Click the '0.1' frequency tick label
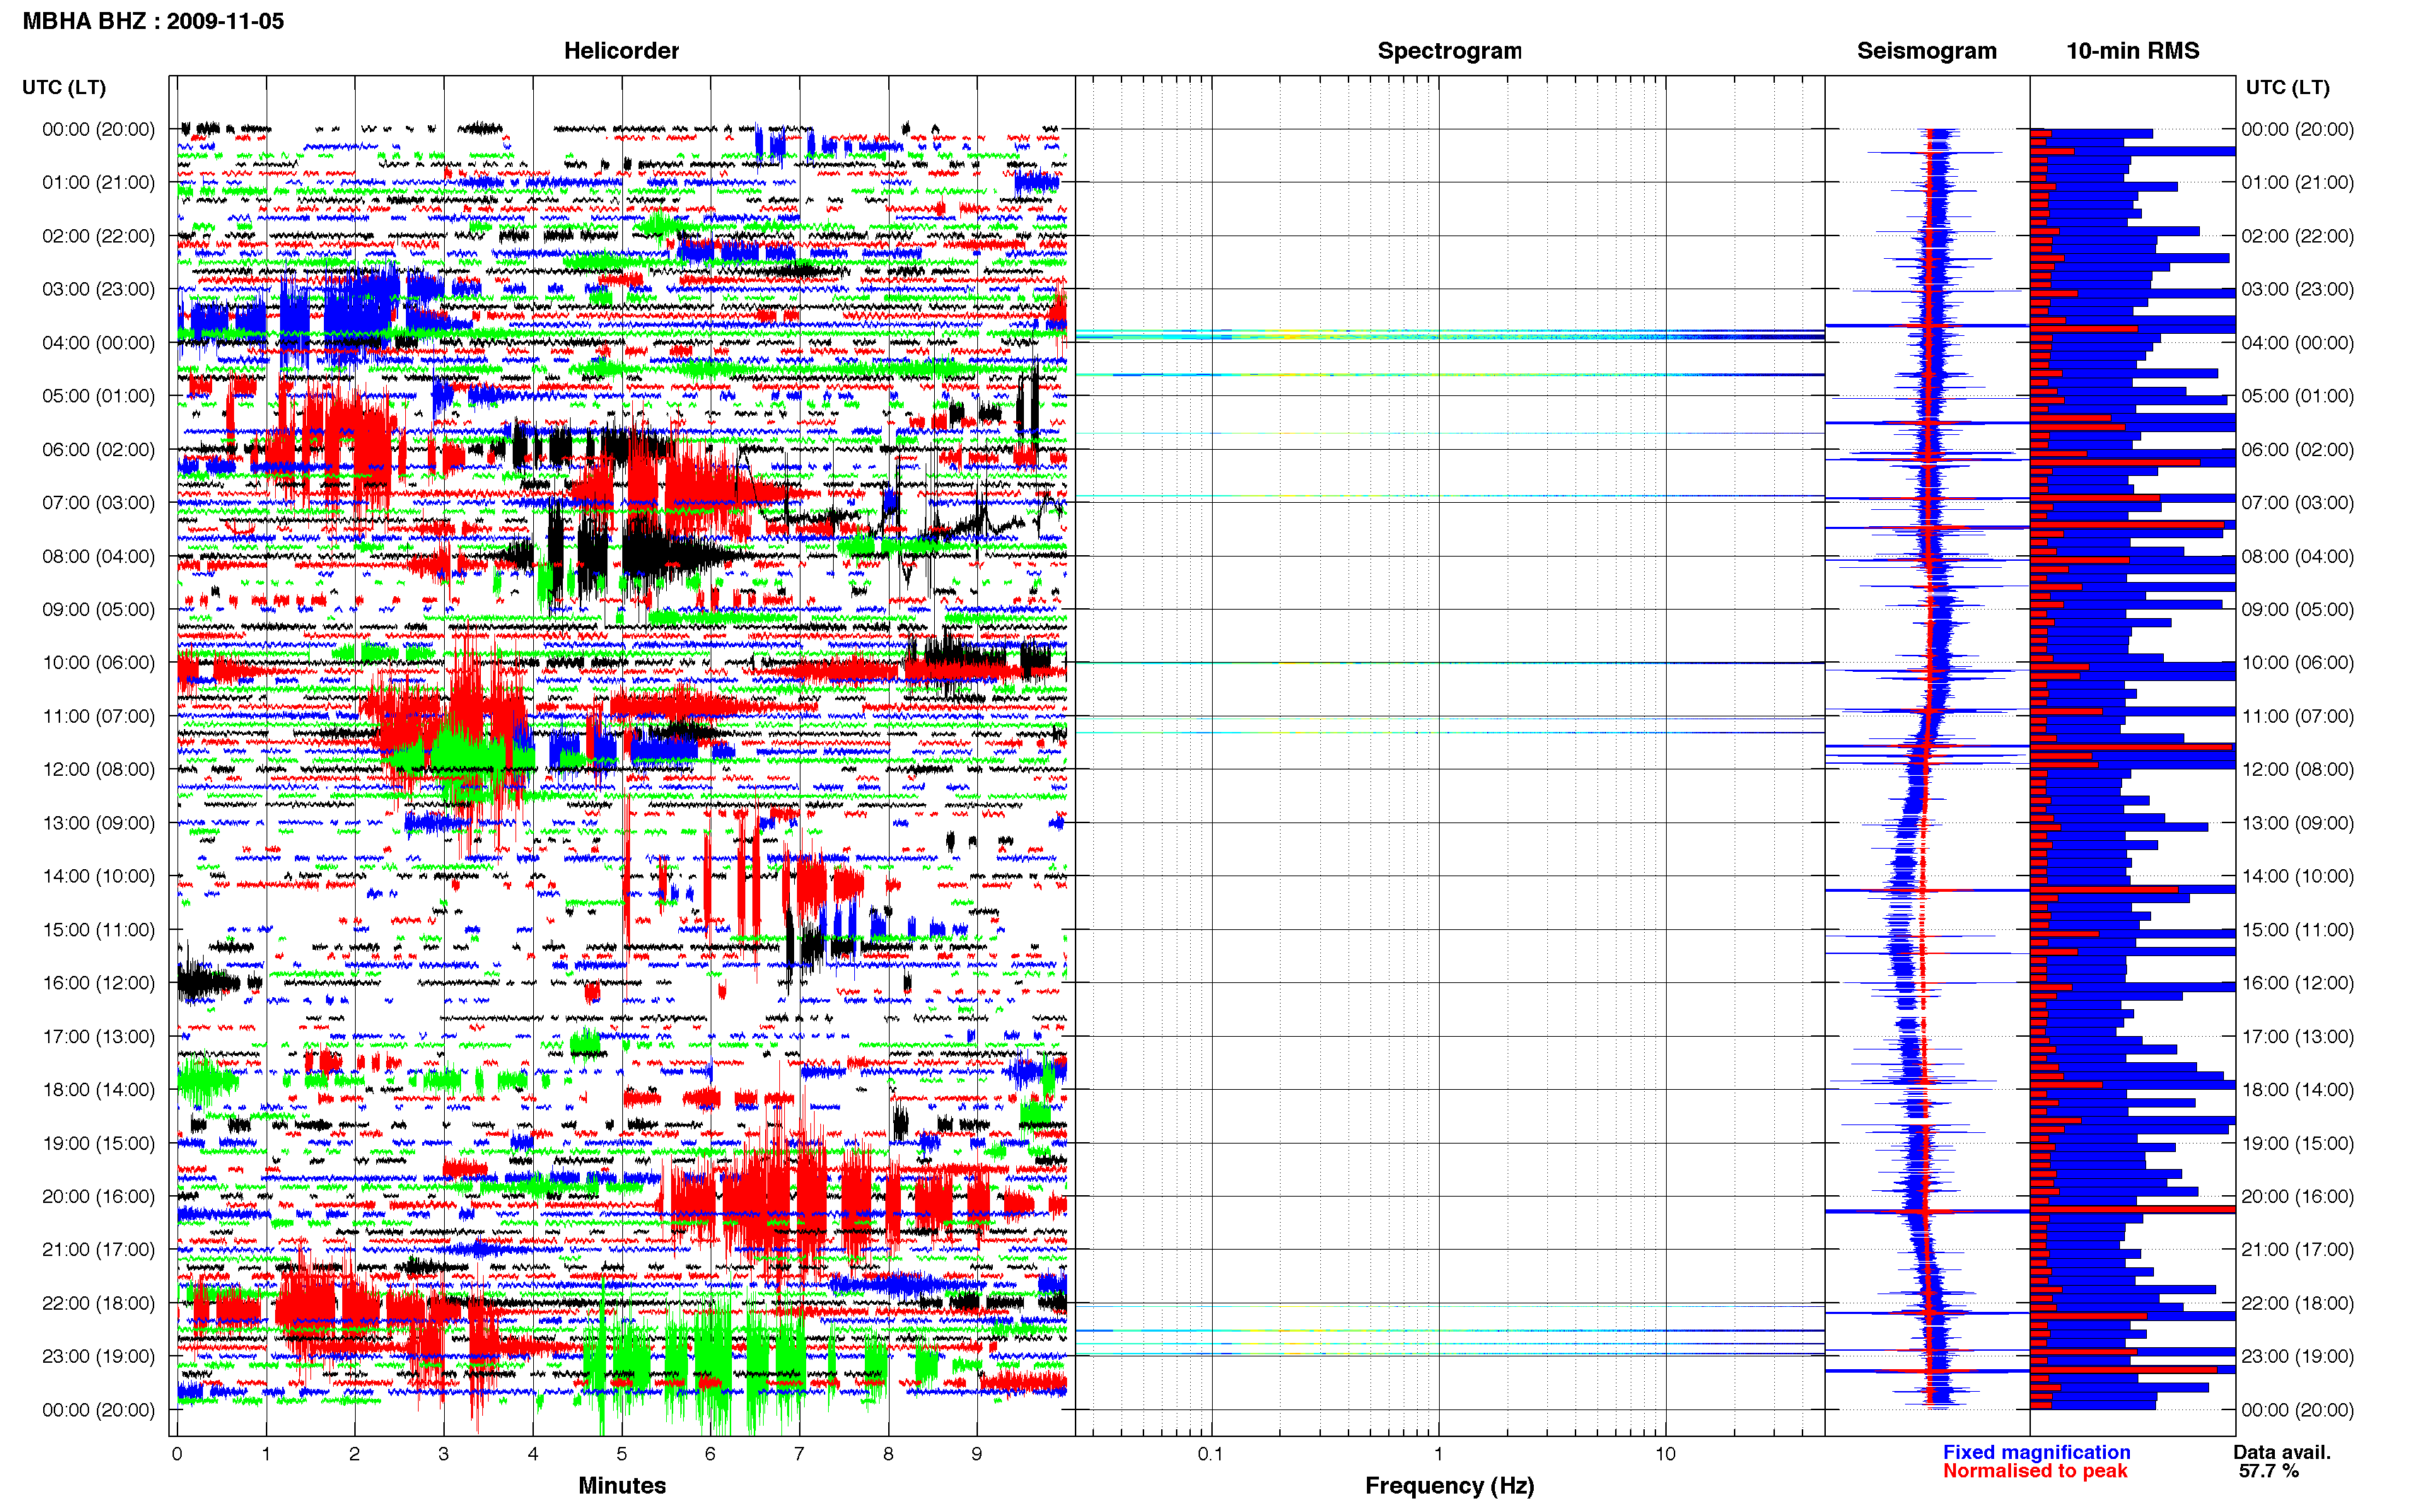The width and height of the screenshot is (2417, 1512). point(1211,1454)
